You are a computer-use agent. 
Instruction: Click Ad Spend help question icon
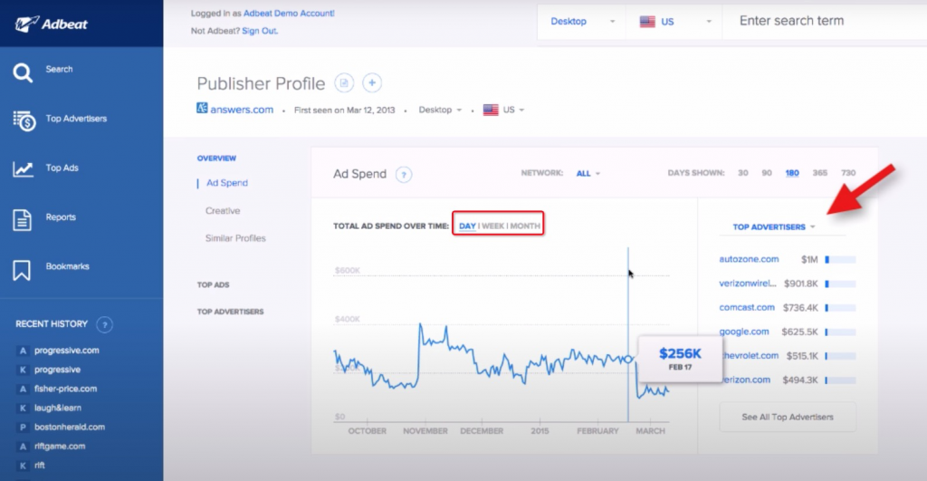tap(404, 175)
